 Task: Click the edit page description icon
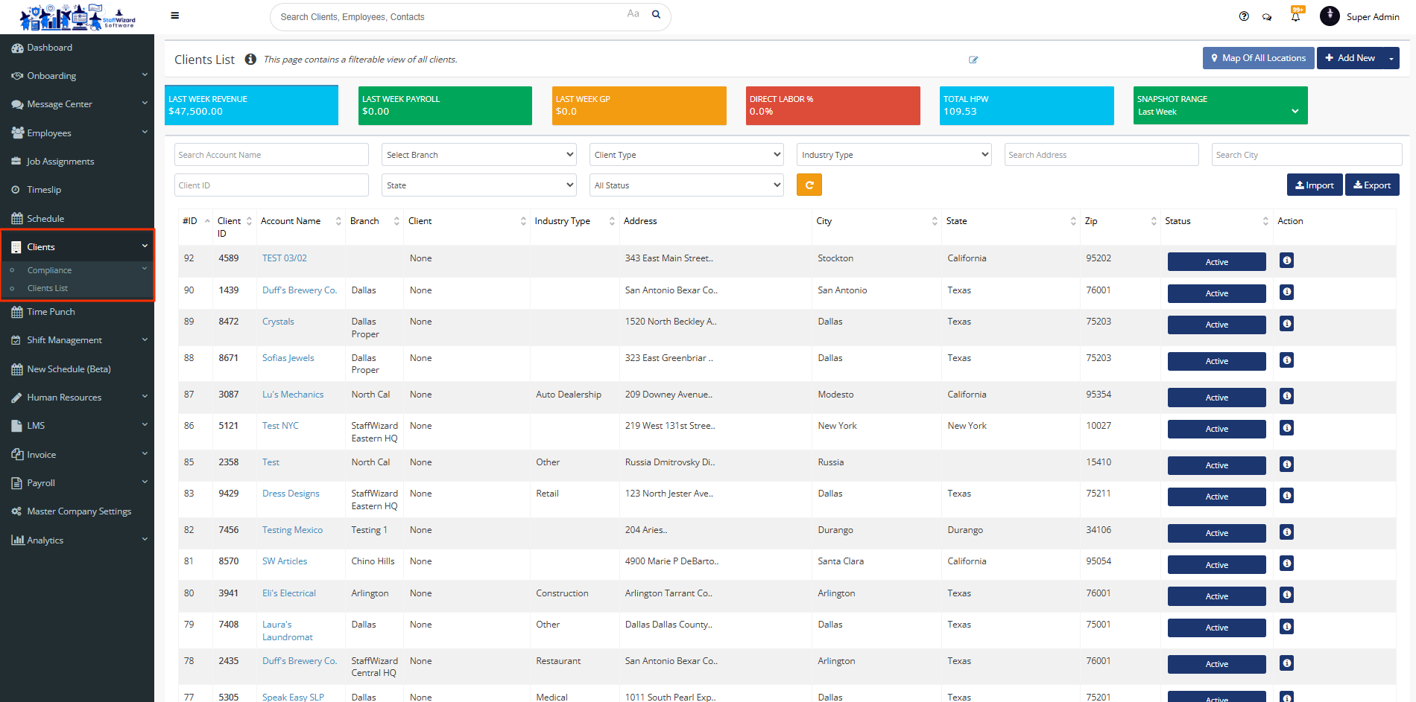[x=973, y=60]
